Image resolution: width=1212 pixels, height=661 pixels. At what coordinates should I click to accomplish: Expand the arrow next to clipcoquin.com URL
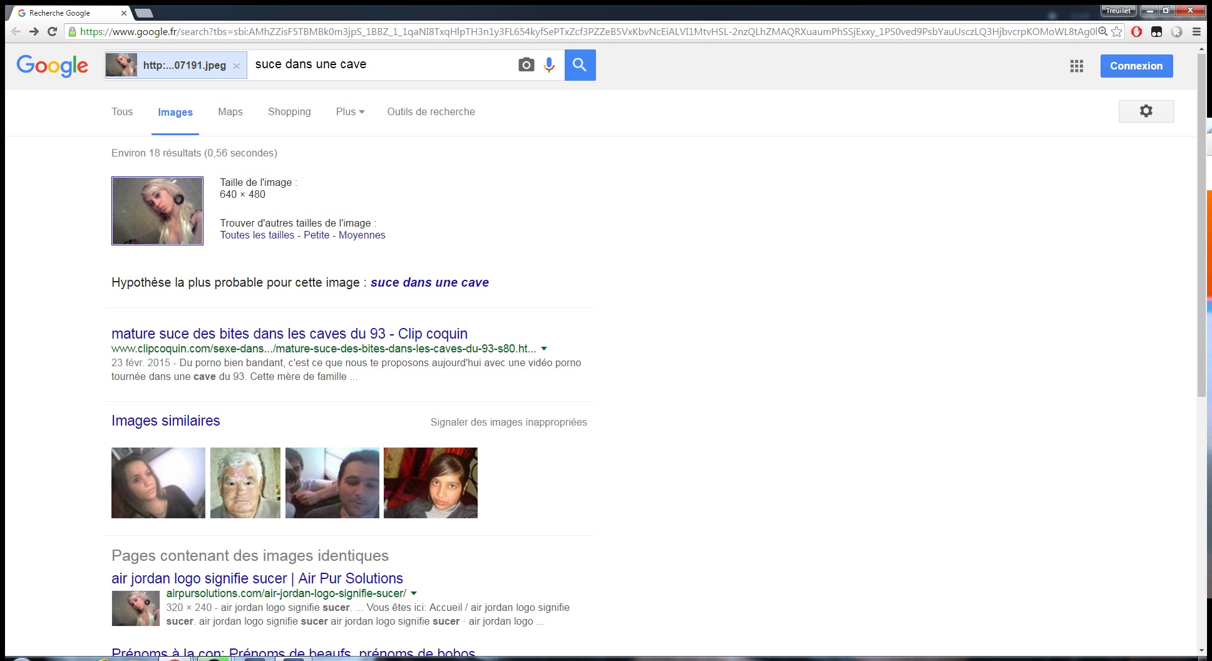544,349
